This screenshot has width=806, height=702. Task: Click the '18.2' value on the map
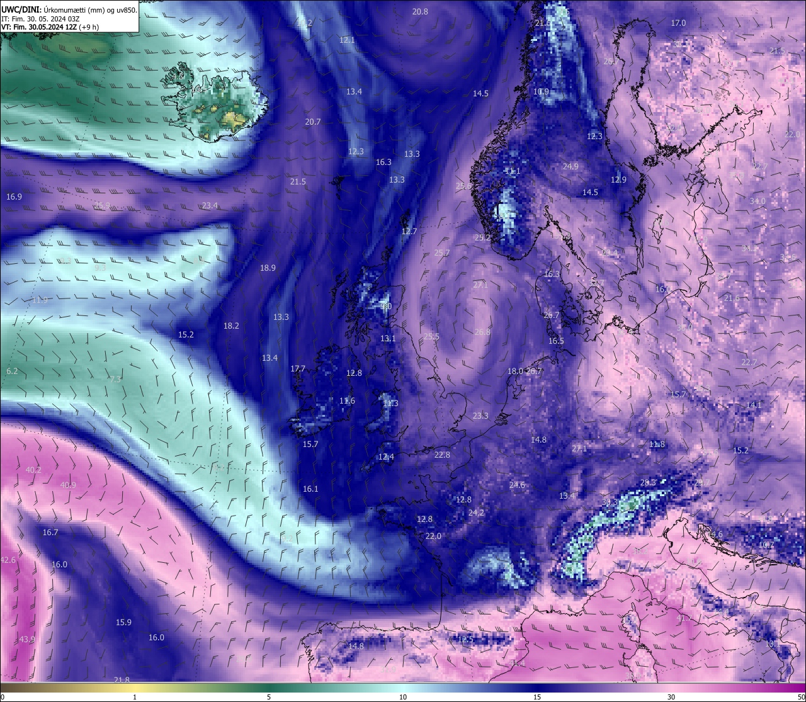coord(231,326)
